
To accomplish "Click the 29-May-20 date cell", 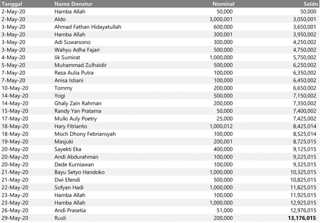I will pos(15,218).
